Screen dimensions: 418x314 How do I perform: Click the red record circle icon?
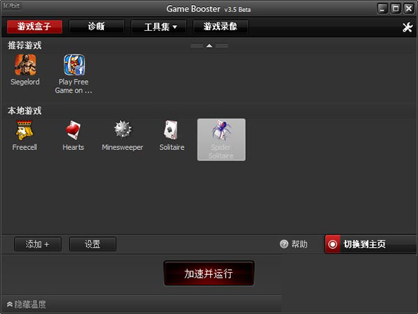(332, 244)
